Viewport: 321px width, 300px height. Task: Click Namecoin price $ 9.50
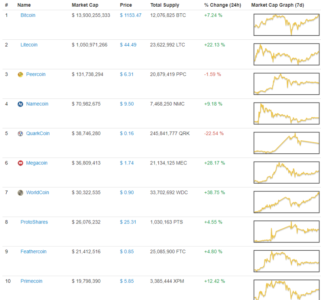point(127,104)
